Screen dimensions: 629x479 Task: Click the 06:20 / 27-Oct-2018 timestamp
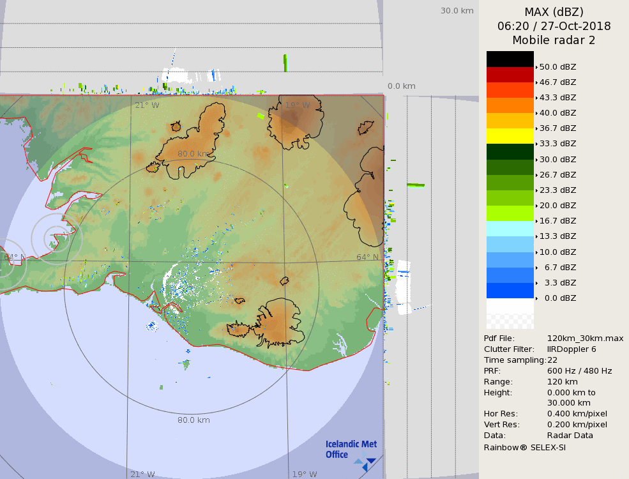[x=554, y=26]
